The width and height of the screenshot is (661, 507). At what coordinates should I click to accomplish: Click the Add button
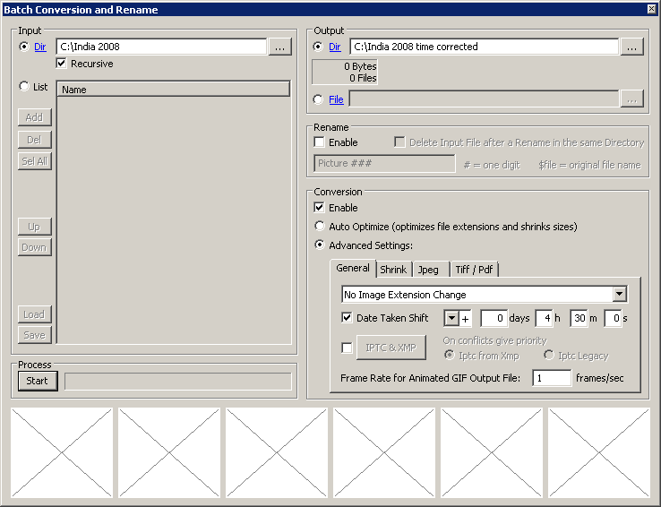[x=35, y=117]
